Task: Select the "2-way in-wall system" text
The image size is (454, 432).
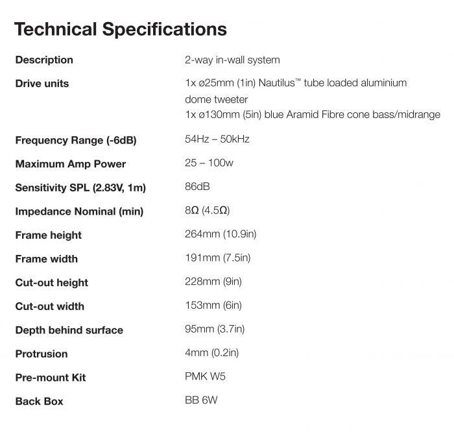Action: click(x=232, y=60)
